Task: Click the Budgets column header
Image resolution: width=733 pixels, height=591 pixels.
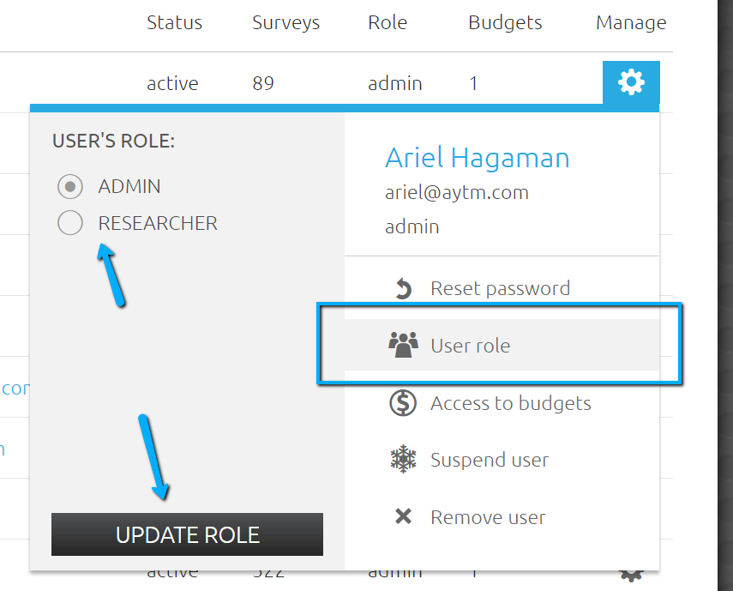Action: pyautogui.click(x=505, y=22)
